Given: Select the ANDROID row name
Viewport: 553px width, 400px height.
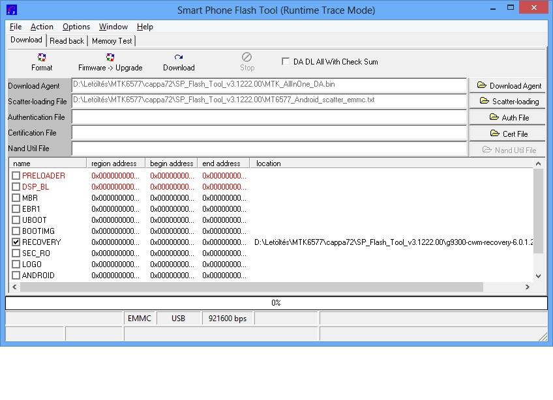Looking at the screenshot, I should click(38, 275).
